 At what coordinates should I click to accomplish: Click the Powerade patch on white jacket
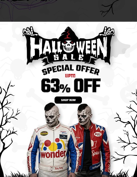(63, 137)
